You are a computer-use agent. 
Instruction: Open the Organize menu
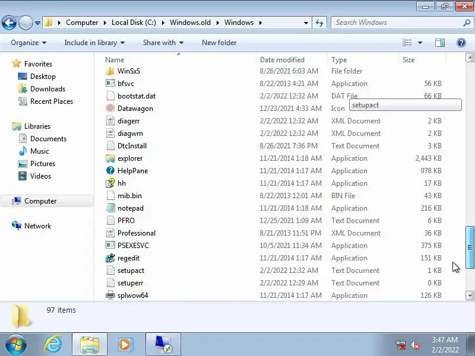[28, 43]
